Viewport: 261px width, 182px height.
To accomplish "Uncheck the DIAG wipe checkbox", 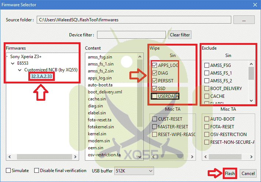I will pyautogui.click(x=155, y=73).
